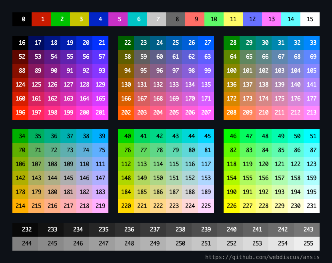Click the blue swatch numbered 21
The width and height of the screenshot is (332, 263).
[x=100, y=43]
